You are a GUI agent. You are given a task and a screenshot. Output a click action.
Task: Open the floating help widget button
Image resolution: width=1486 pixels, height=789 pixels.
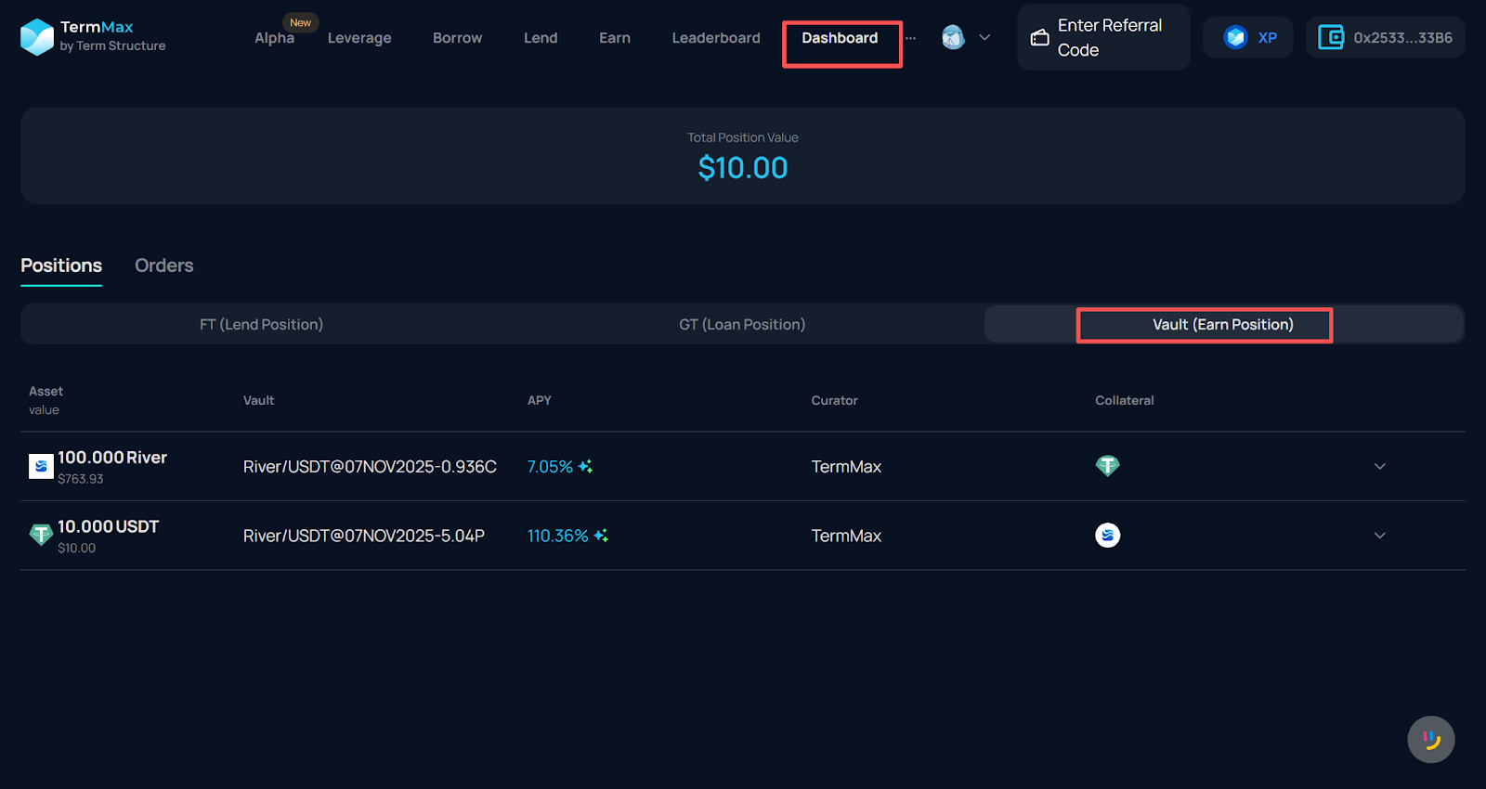tap(1430, 739)
